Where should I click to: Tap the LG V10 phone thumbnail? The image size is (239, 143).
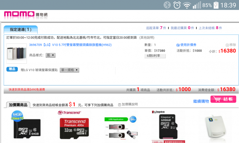[17, 53]
